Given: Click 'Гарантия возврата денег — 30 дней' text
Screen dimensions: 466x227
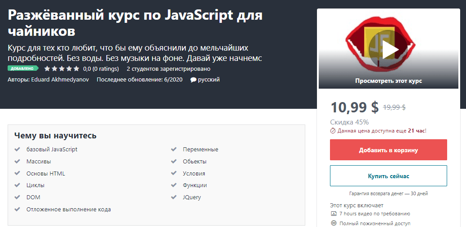Looking at the screenshot, I should pyautogui.click(x=388, y=193).
